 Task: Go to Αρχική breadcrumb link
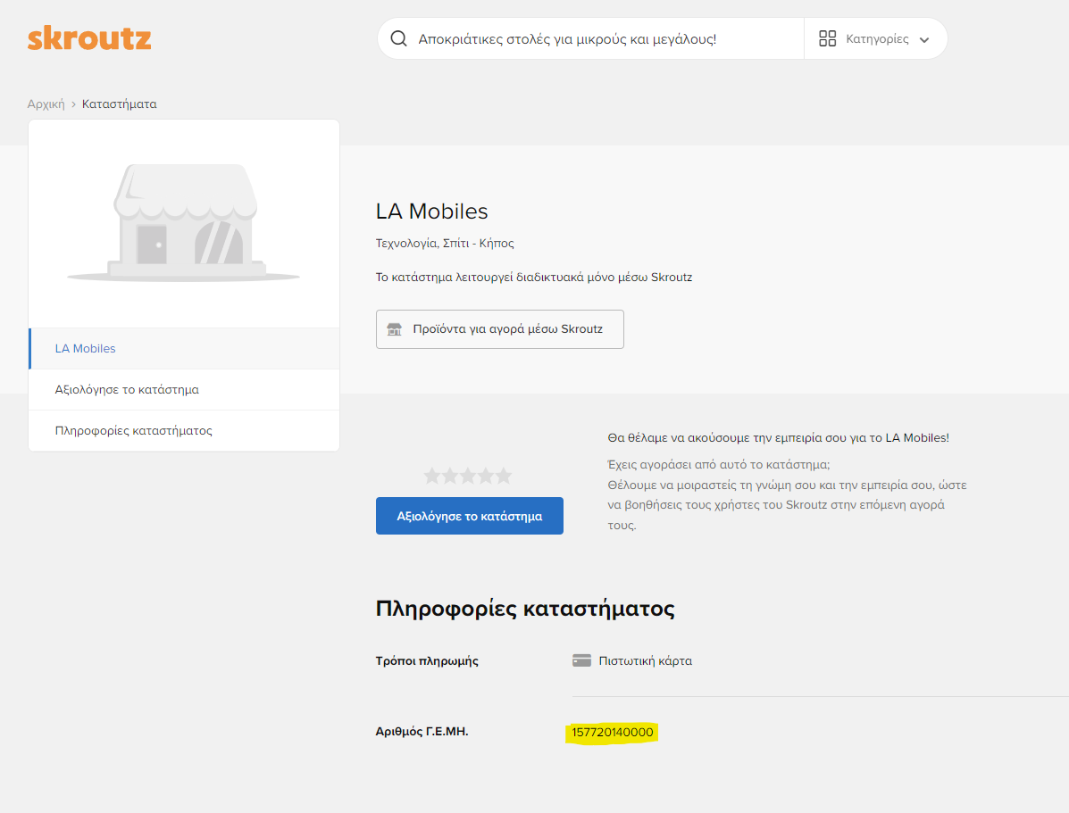[x=46, y=104]
